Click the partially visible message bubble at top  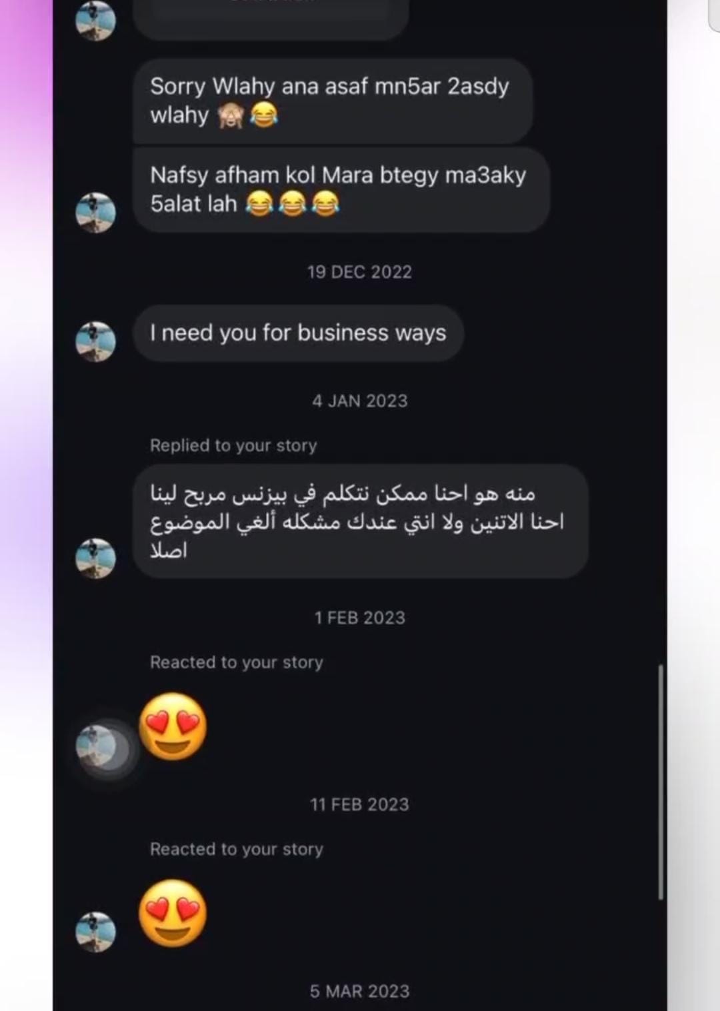click(271, 19)
